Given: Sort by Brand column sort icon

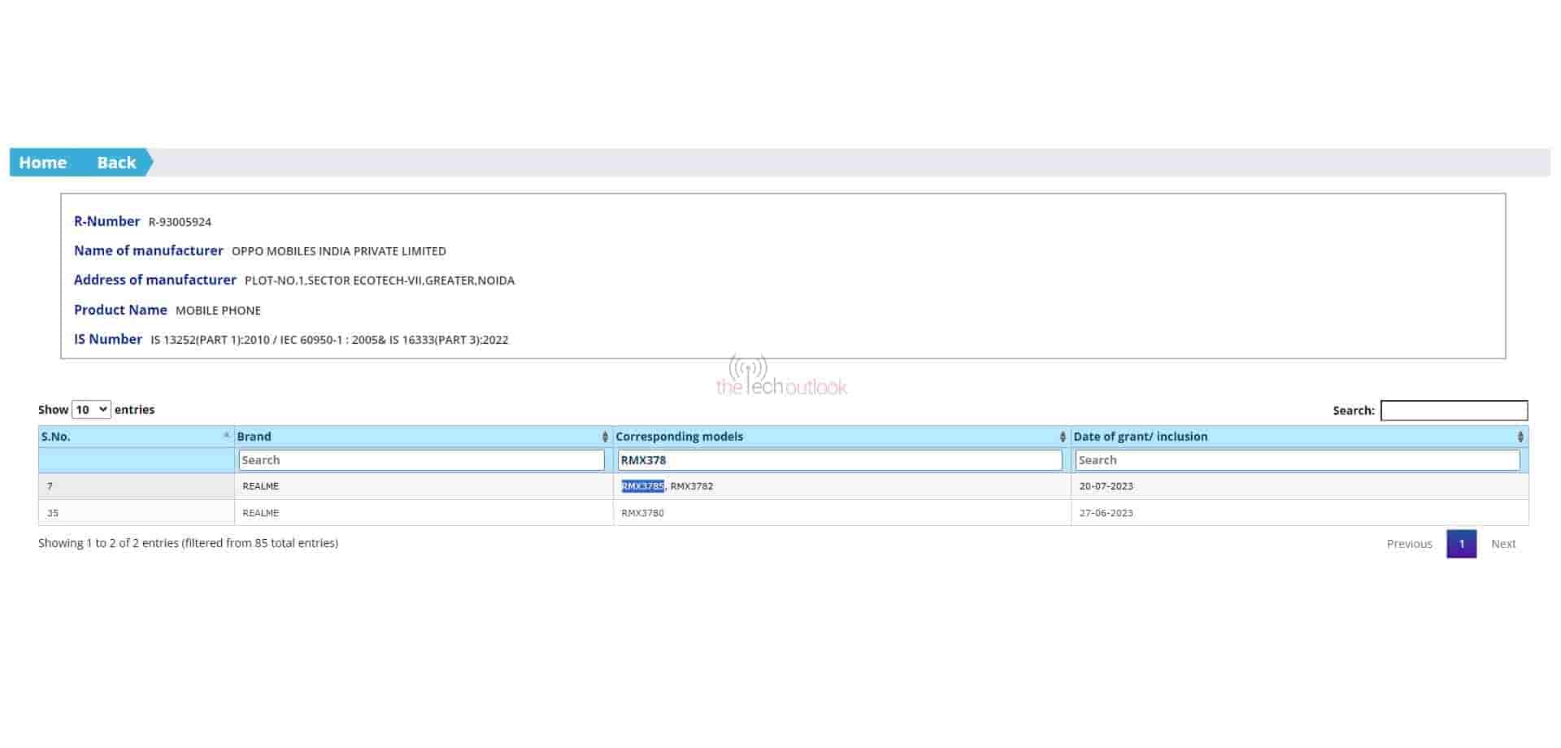Looking at the screenshot, I should [x=605, y=437].
